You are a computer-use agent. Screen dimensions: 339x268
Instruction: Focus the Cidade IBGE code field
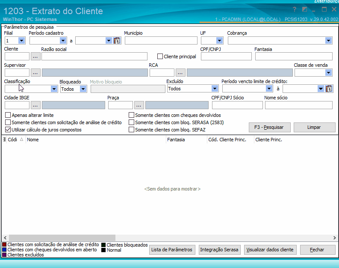(x=17, y=105)
